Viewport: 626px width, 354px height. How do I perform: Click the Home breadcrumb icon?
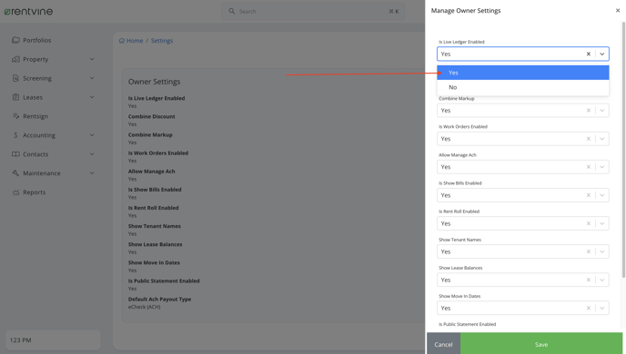[122, 41]
